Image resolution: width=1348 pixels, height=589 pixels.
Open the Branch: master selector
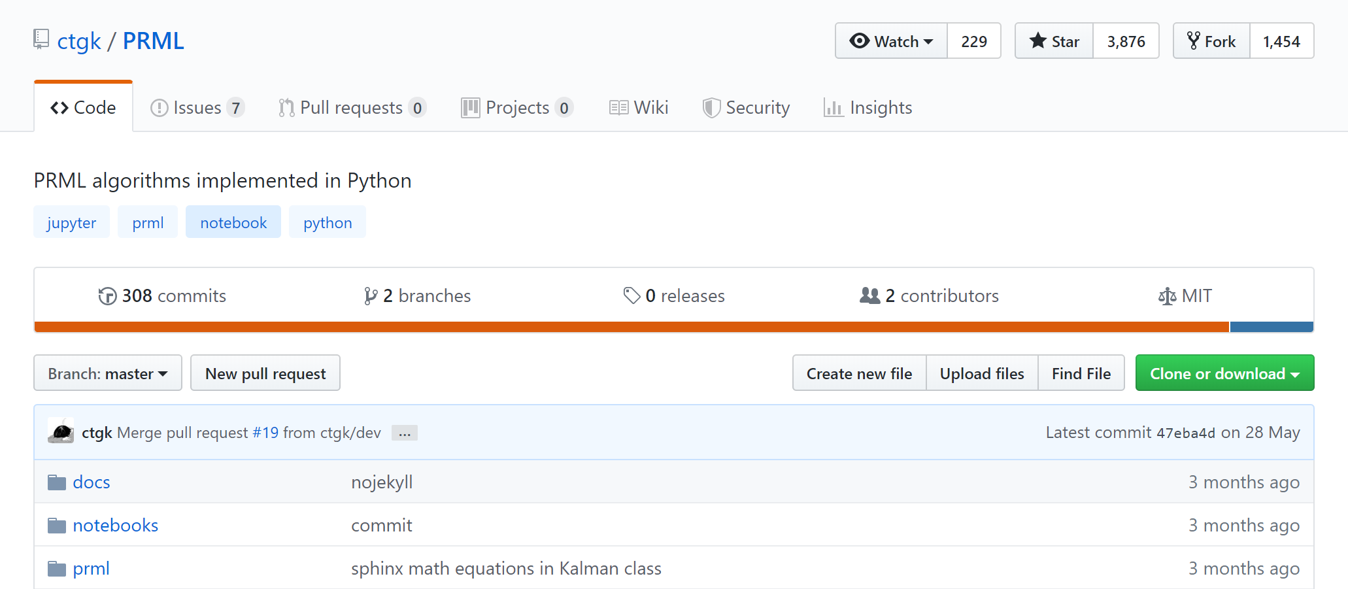(108, 373)
